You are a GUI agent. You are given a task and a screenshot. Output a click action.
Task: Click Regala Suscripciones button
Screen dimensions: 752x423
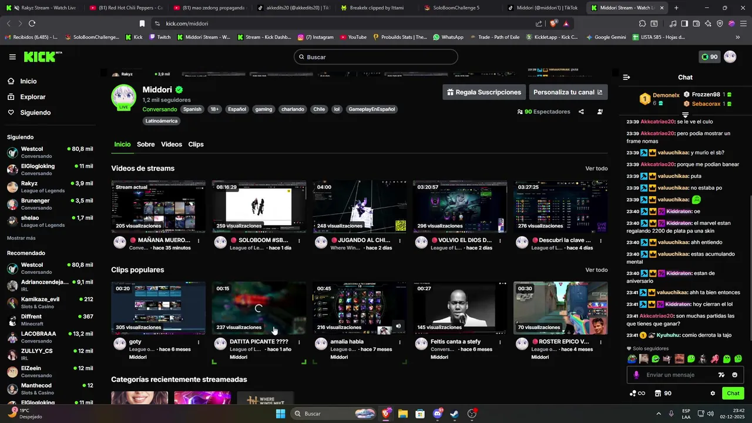[x=484, y=92]
